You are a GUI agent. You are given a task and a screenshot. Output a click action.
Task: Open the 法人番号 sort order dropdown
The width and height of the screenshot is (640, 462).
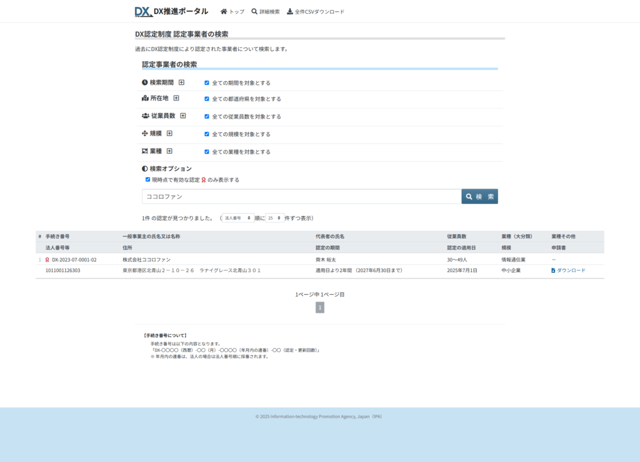pos(238,218)
